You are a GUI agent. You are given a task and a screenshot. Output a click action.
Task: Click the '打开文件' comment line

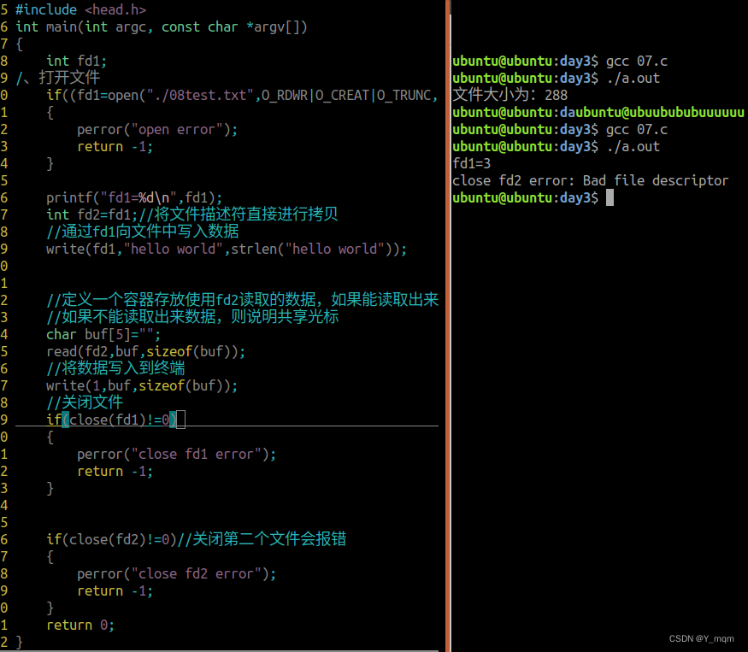pos(58,78)
